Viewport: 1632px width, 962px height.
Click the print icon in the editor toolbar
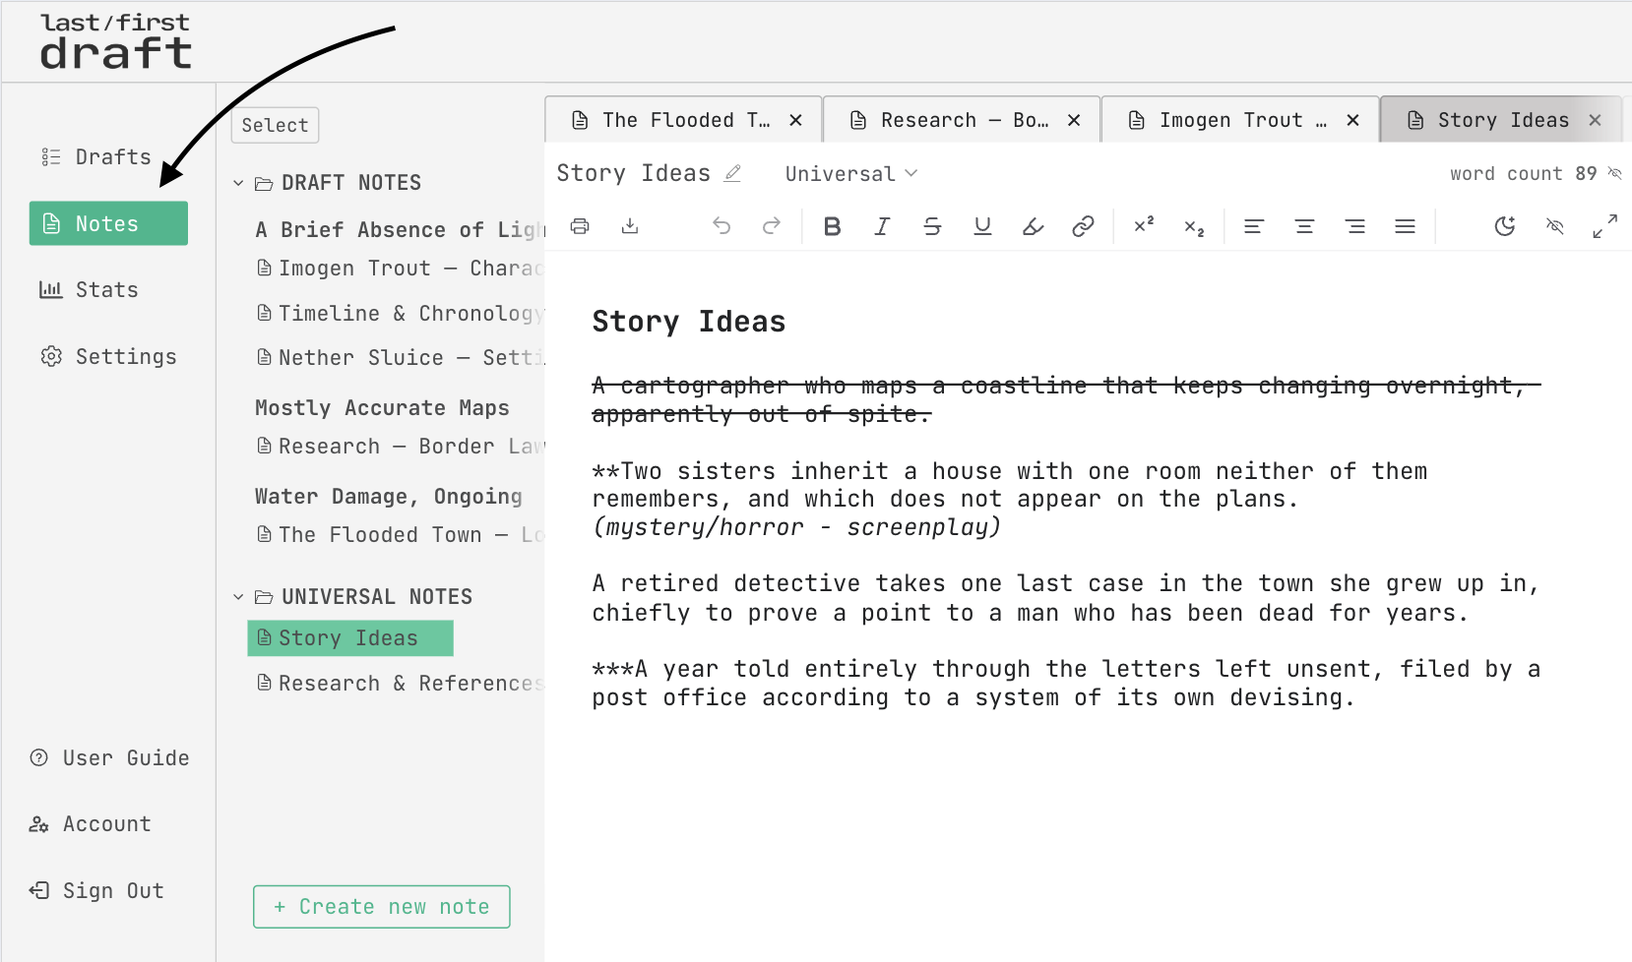580,226
